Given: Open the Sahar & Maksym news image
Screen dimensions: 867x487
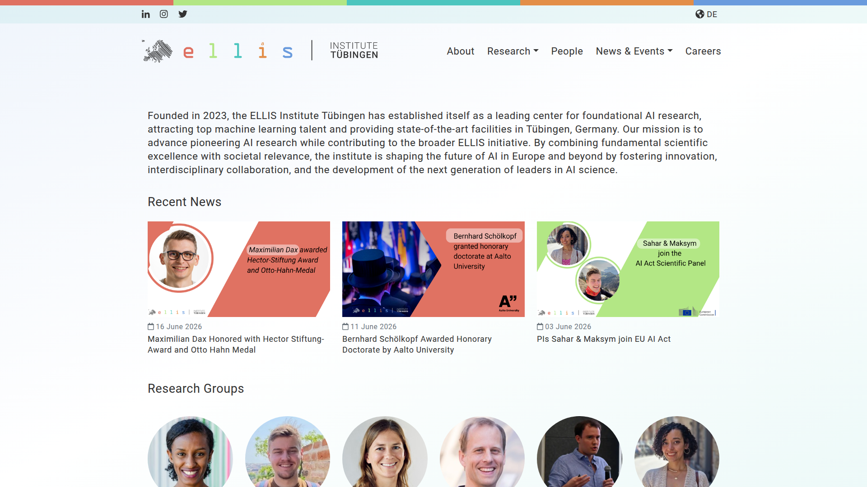Looking at the screenshot, I should [x=628, y=269].
